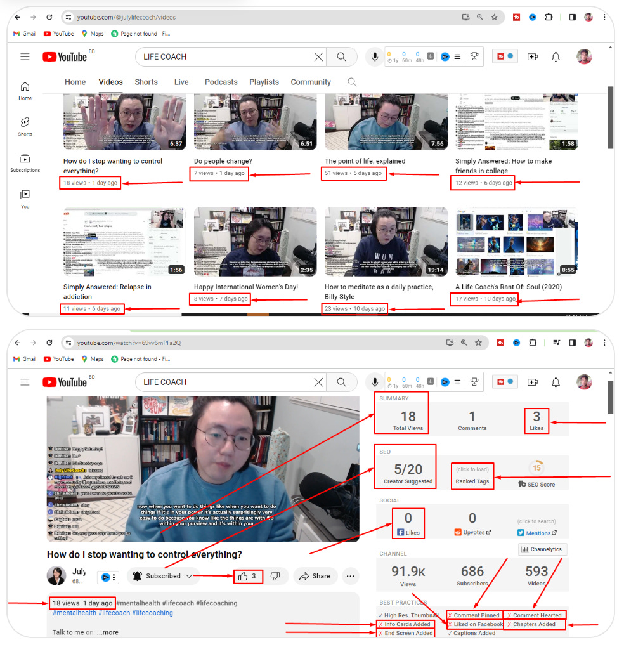Select the Videos tab on the channel page
624x647 pixels.
pyautogui.click(x=110, y=82)
